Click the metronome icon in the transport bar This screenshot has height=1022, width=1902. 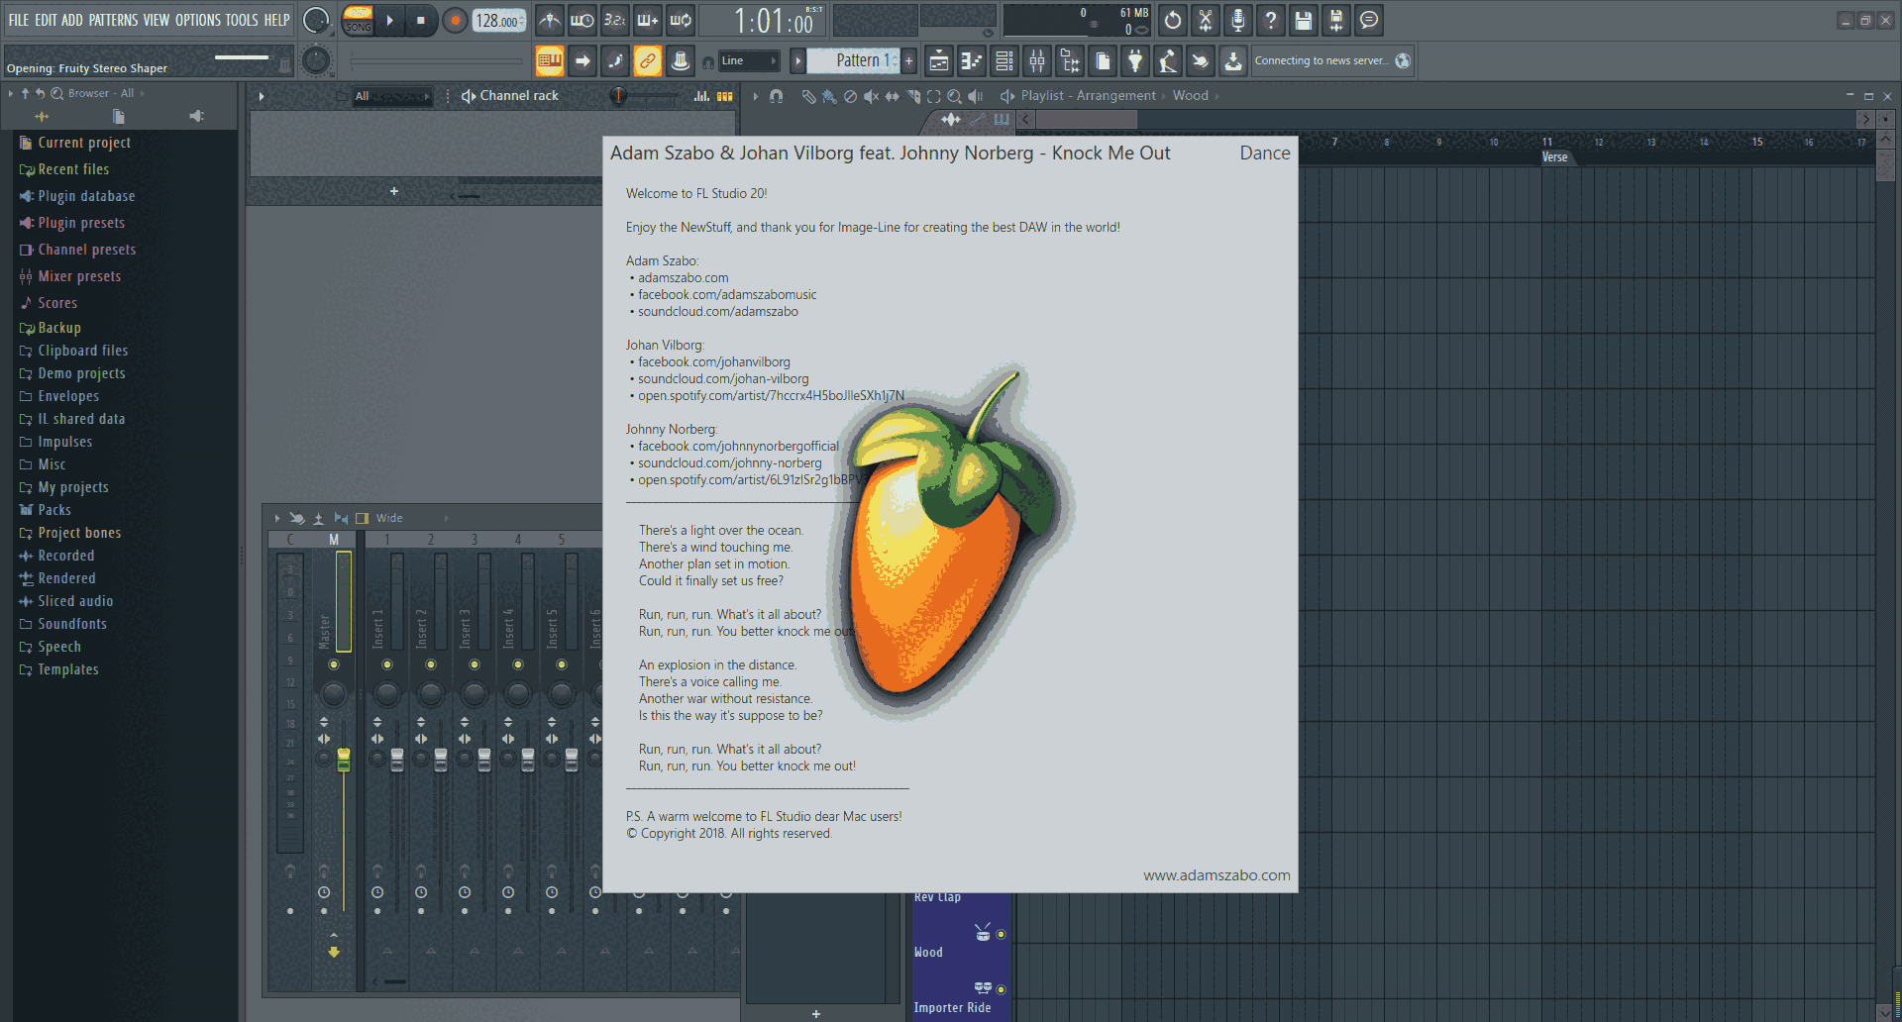pos(549,20)
